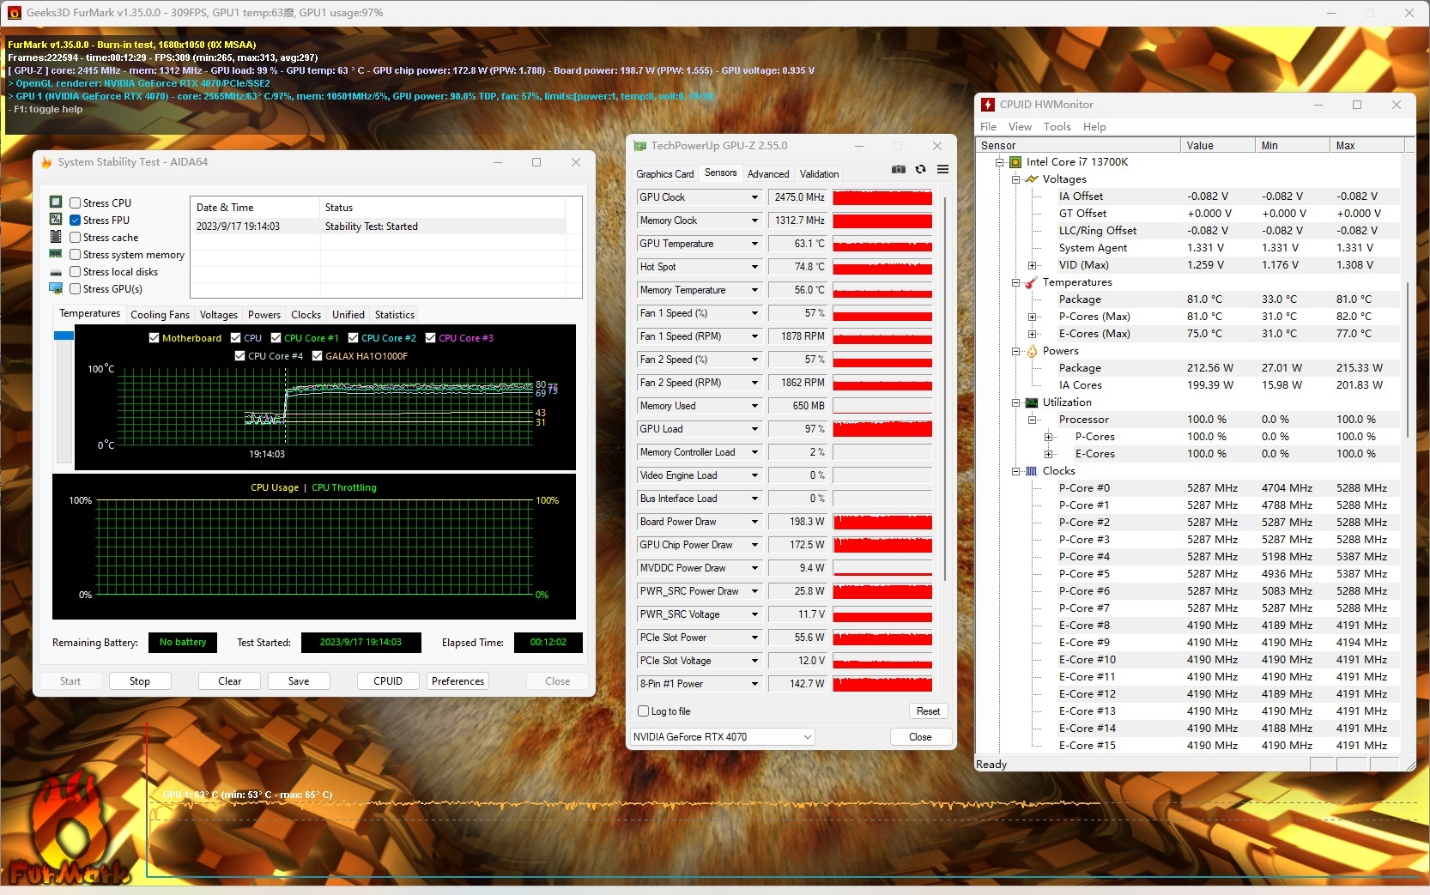Click the HWMonitor vertical scrollbar
This screenshot has width=1430, height=895.
coord(1408,360)
